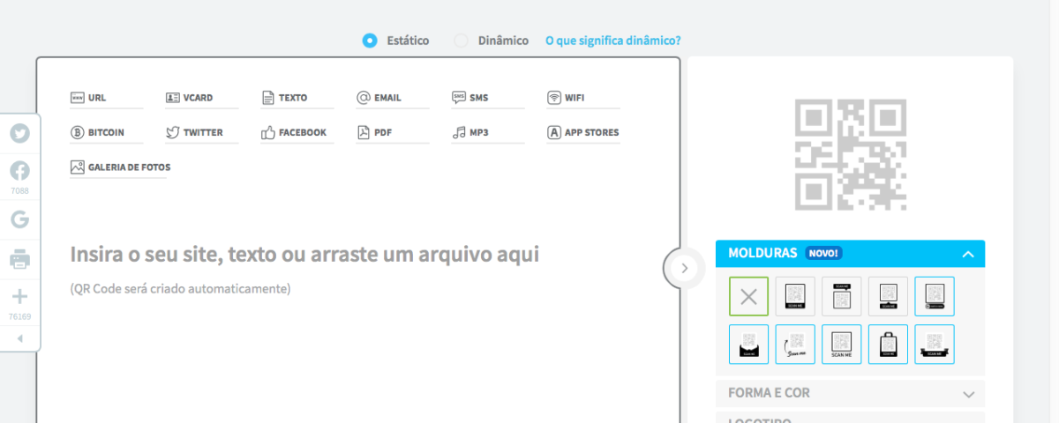Select the envelope-style frame
The height and width of the screenshot is (423, 1059).
(749, 344)
